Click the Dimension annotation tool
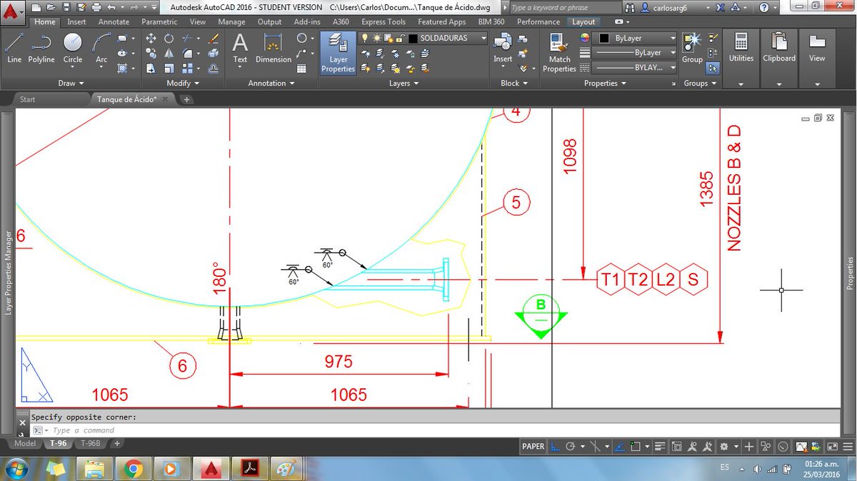This screenshot has height=481, width=857. click(x=274, y=49)
